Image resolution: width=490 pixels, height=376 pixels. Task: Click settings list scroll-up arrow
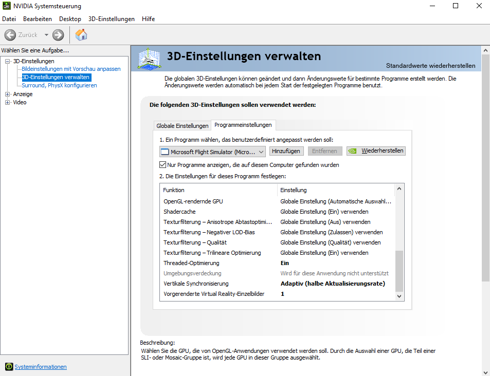coord(399,189)
